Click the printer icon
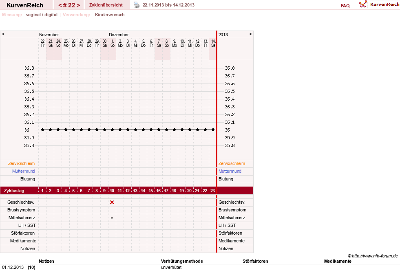The image size is (400, 277). pyautogui.click(x=137, y=5)
